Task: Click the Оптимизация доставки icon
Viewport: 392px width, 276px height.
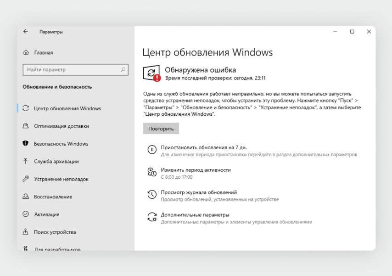Action: [x=26, y=126]
